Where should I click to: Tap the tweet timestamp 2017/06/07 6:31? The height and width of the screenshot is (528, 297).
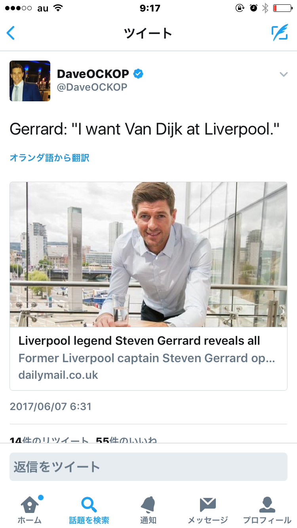(x=51, y=406)
